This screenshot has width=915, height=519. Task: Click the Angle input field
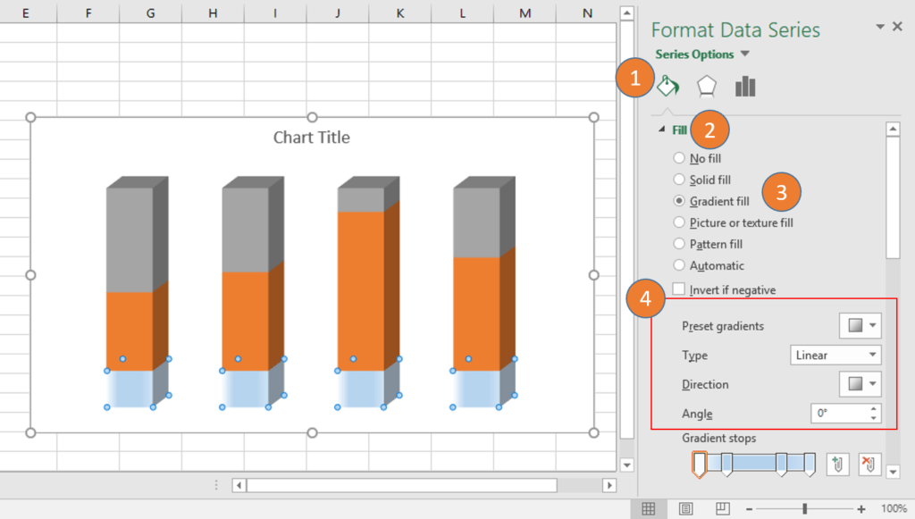tap(838, 414)
